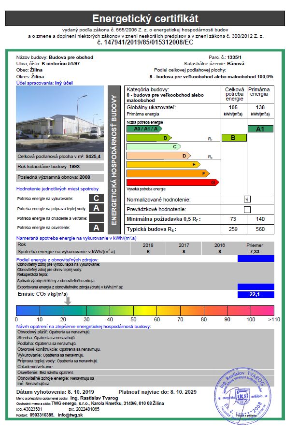Click the light green B class arrow

point(149,138)
